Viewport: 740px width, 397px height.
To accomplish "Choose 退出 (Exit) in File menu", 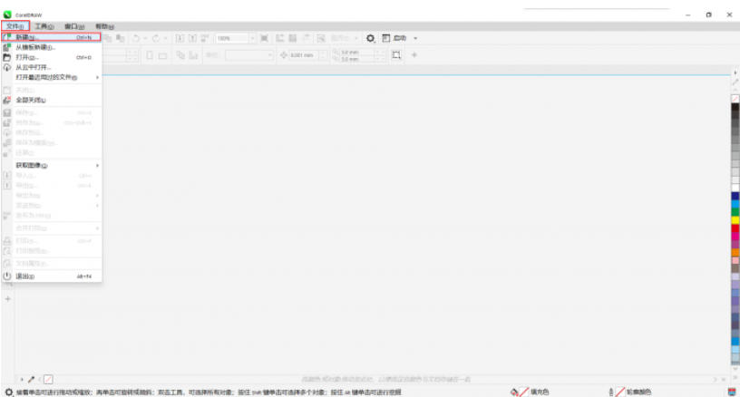I will [52, 276].
